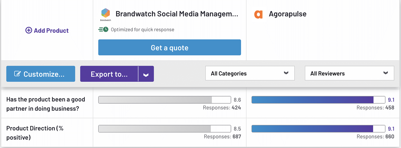Image resolution: width=401 pixels, height=148 pixels.
Task: Click Agorapulse good partner 9.1 score
Action: pos(391,100)
